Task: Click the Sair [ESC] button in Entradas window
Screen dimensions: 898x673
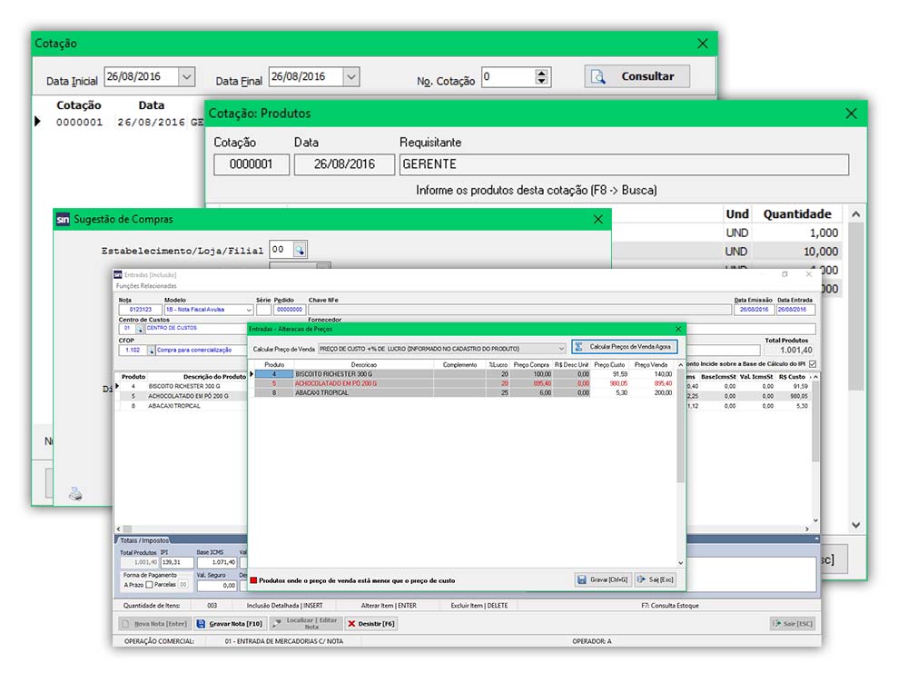Action: coord(793,624)
